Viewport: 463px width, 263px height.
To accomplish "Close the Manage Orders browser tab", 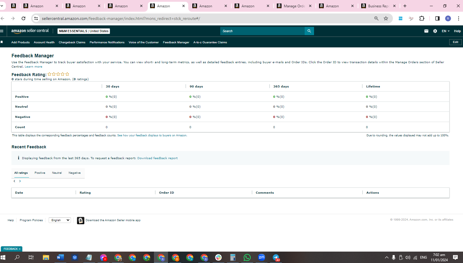I will (310, 6).
